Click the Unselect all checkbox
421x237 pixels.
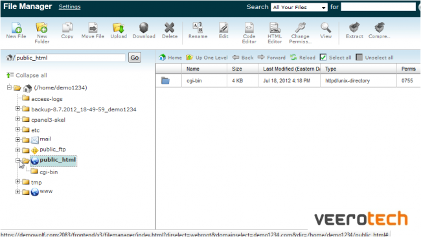(359, 57)
